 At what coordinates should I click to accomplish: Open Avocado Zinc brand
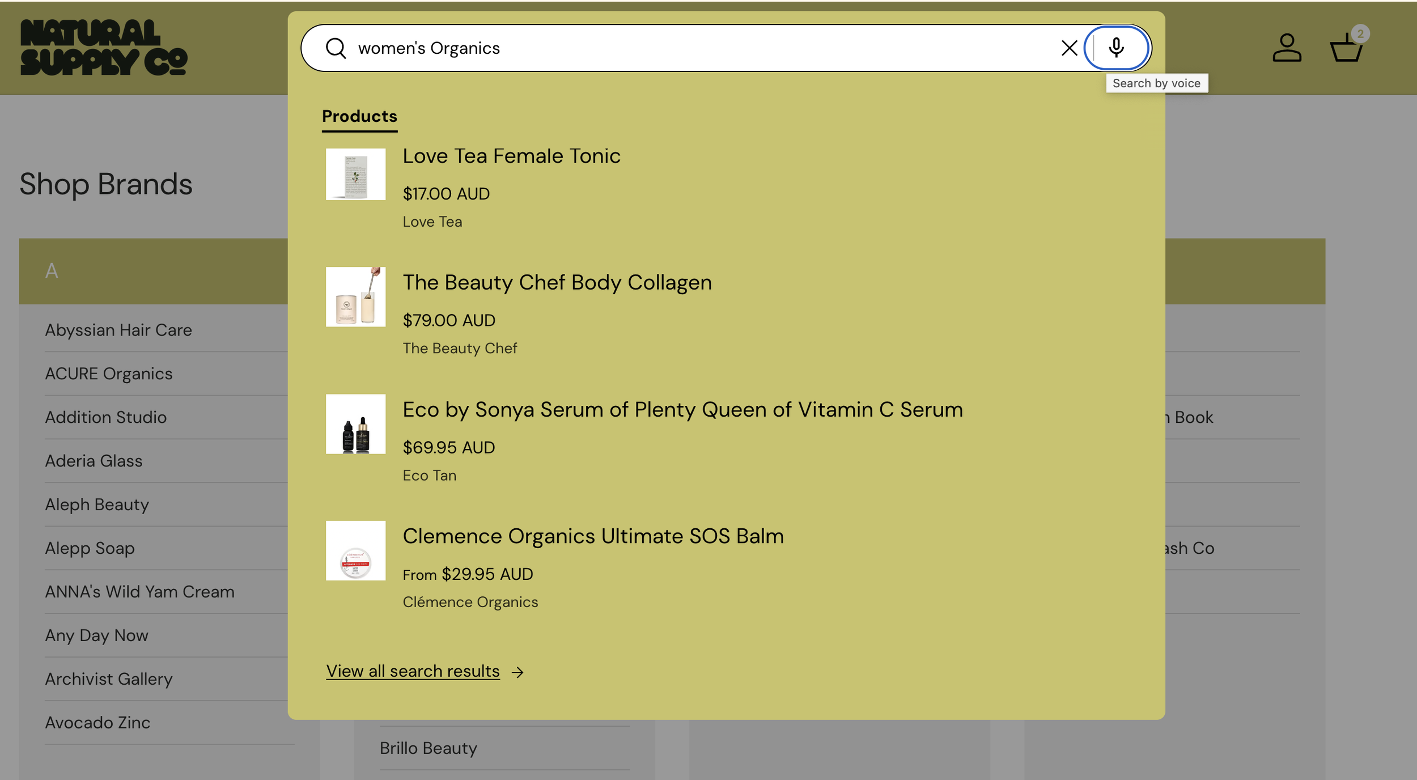click(x=97, y=723)
